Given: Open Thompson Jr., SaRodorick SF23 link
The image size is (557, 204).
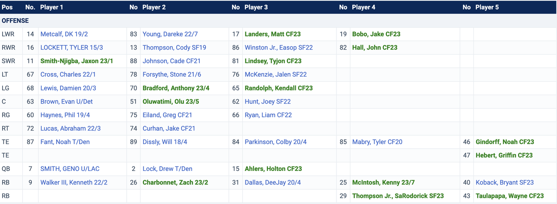Looking at the screenshot, I should (x=398, y=196).
